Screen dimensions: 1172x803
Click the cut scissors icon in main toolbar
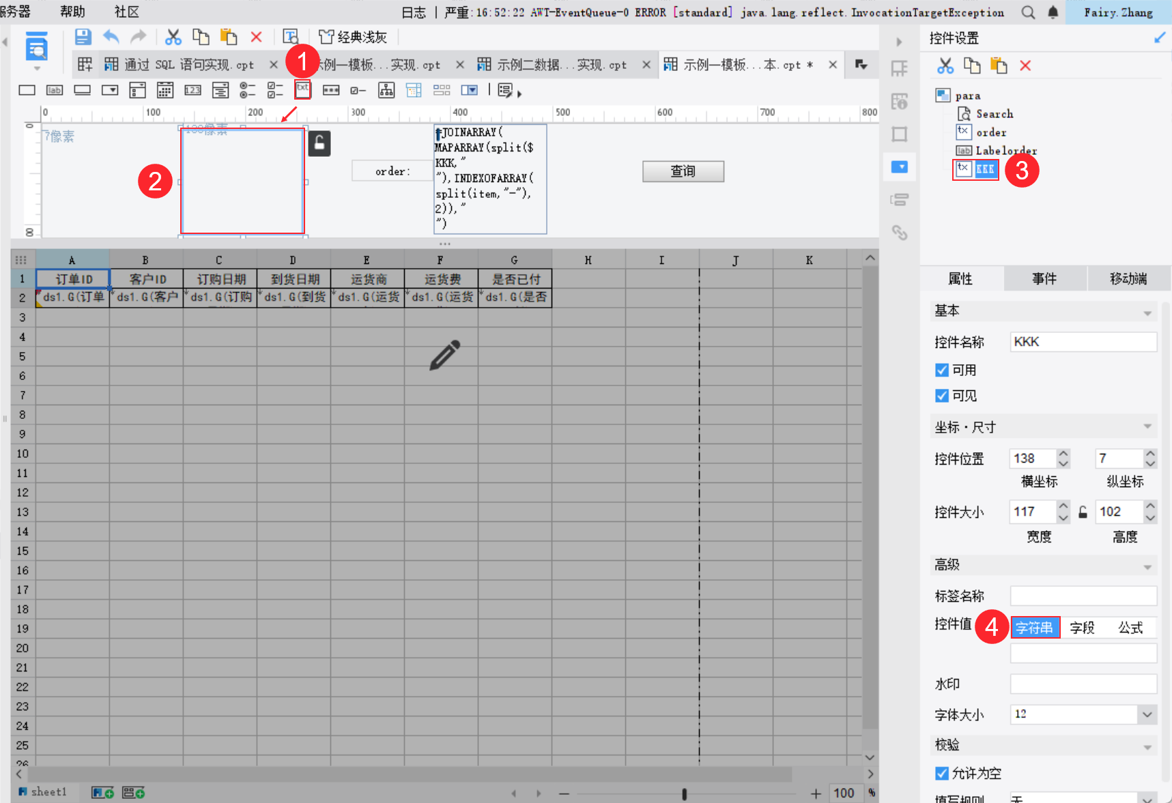[x=173, y=37]
